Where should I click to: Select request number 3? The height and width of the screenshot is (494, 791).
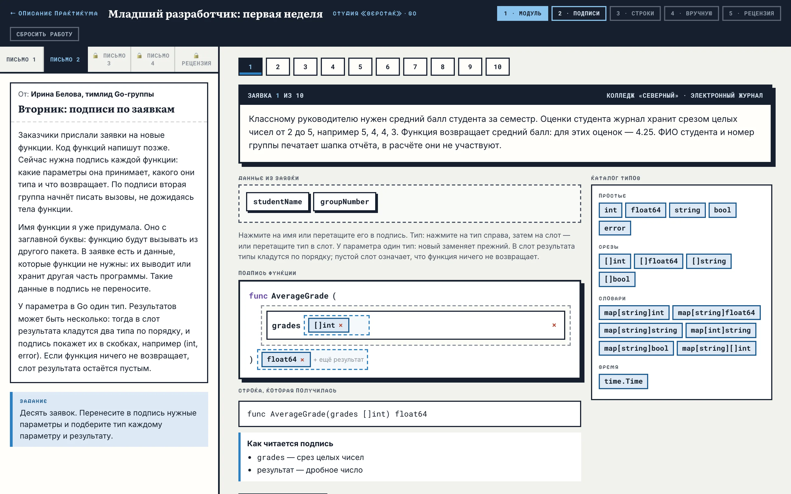[x=305, y=67]
